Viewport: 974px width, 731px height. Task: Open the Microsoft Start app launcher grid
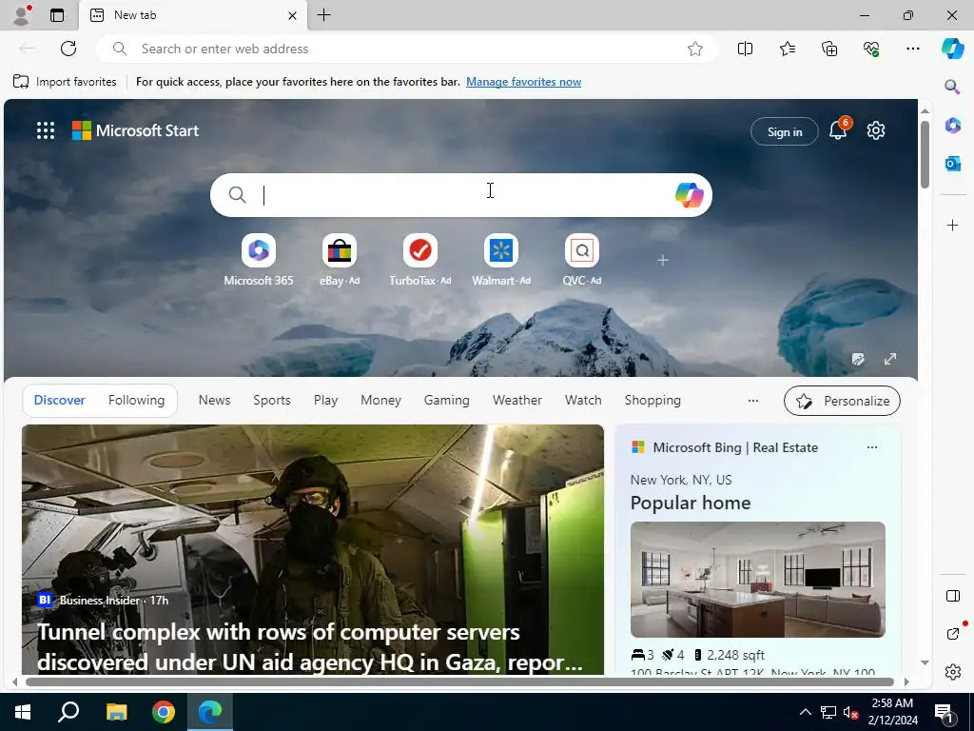coord(46,130)
